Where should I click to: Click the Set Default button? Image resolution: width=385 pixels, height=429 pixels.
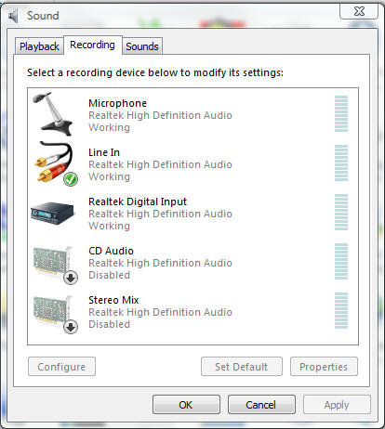pos(242,367)
